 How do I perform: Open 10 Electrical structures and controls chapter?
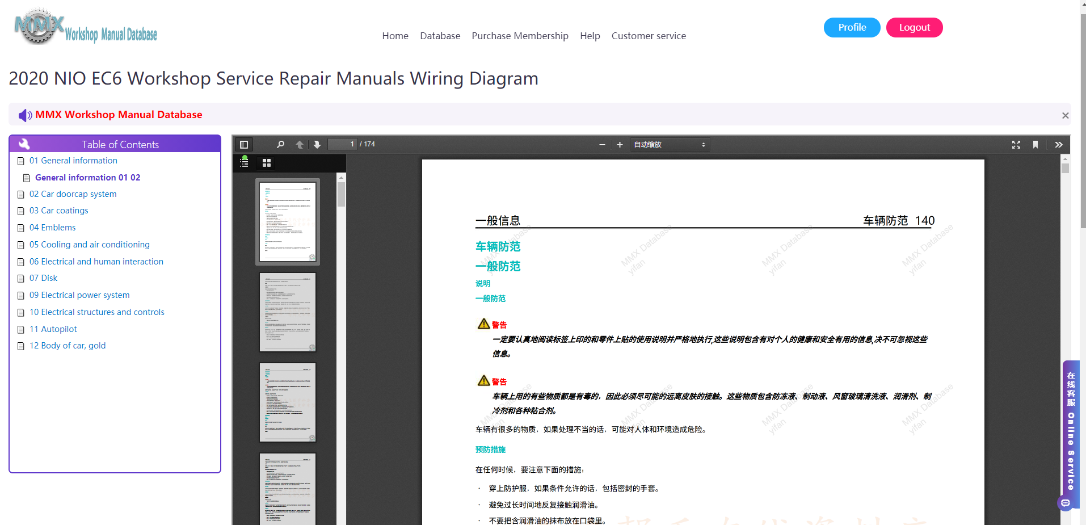97,312
